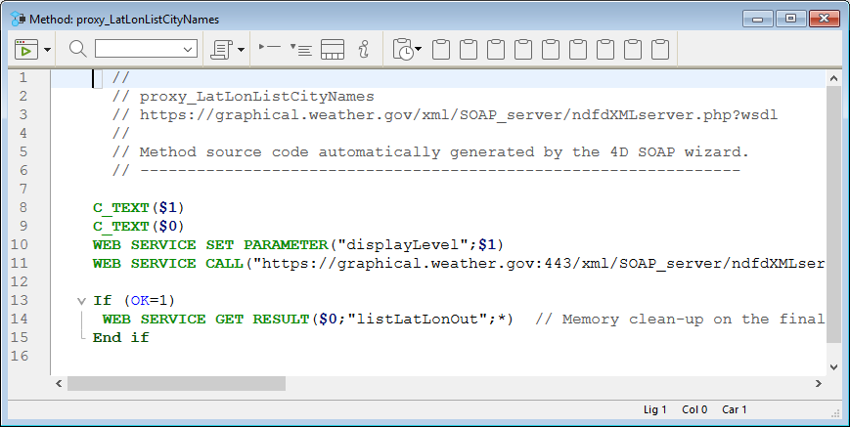Click the Col 0 status indicator

pos(694,409)
